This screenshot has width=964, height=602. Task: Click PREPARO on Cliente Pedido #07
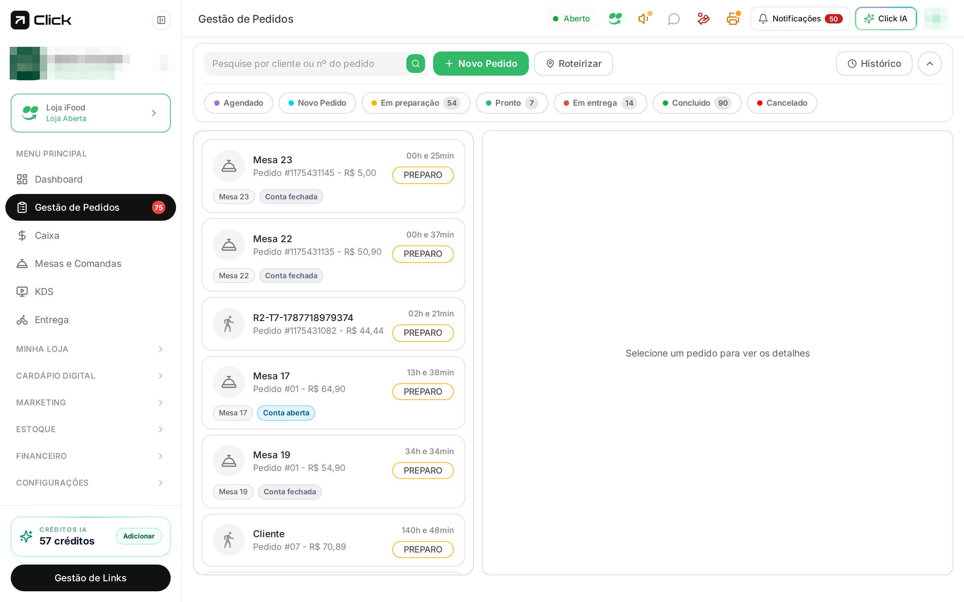(423, 549)
